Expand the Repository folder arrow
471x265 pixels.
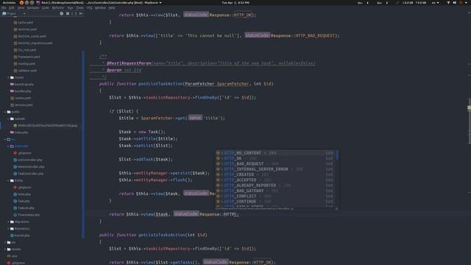tap(8, 229)
